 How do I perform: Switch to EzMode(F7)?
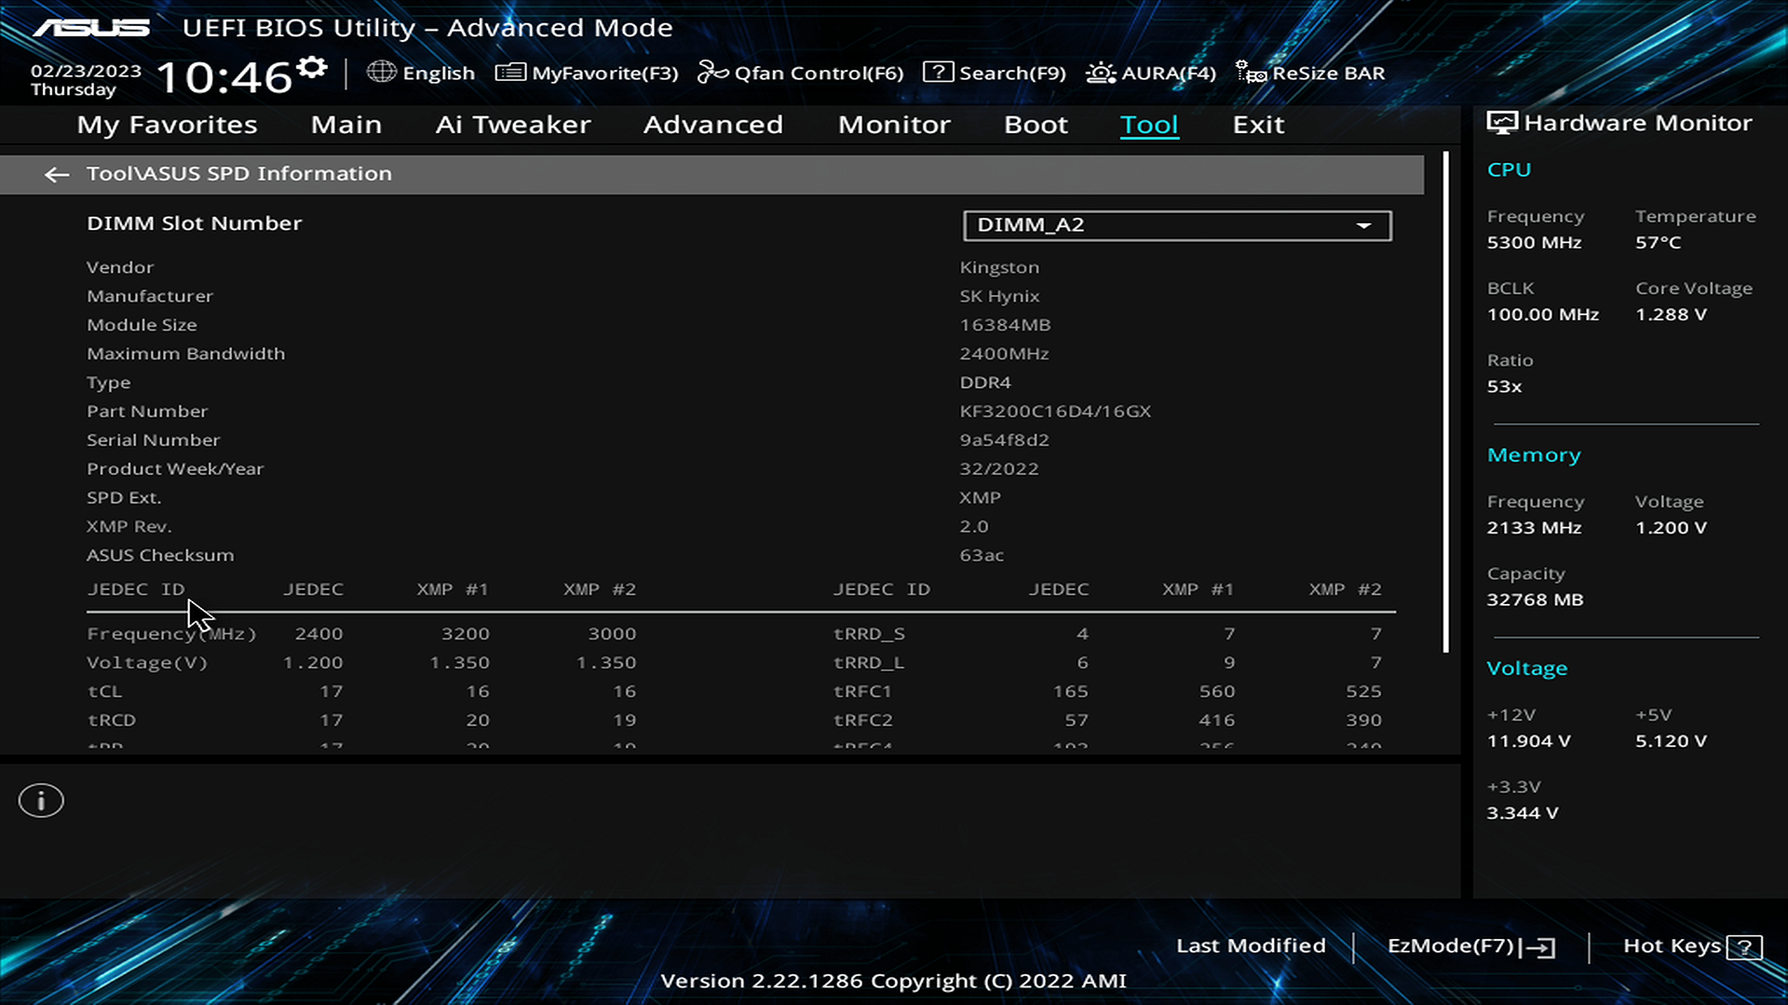pos(1470,946)
